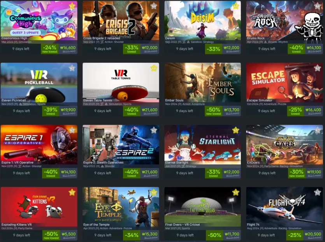Click the ₩20,500 price for Flight 74
This screenshot has width=325, height=242.
(313, 234)
